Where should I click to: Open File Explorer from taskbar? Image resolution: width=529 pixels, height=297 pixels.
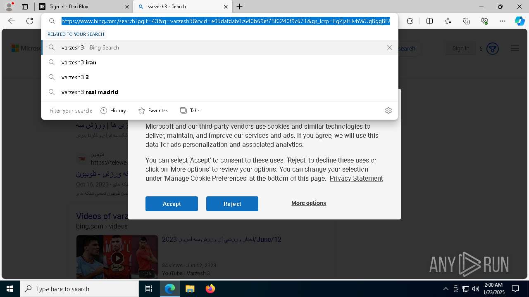190,289
